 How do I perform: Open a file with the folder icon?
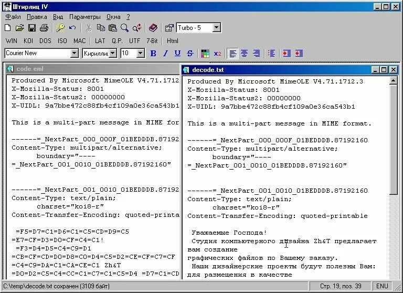pyautogui.click(x=19, y=27)
